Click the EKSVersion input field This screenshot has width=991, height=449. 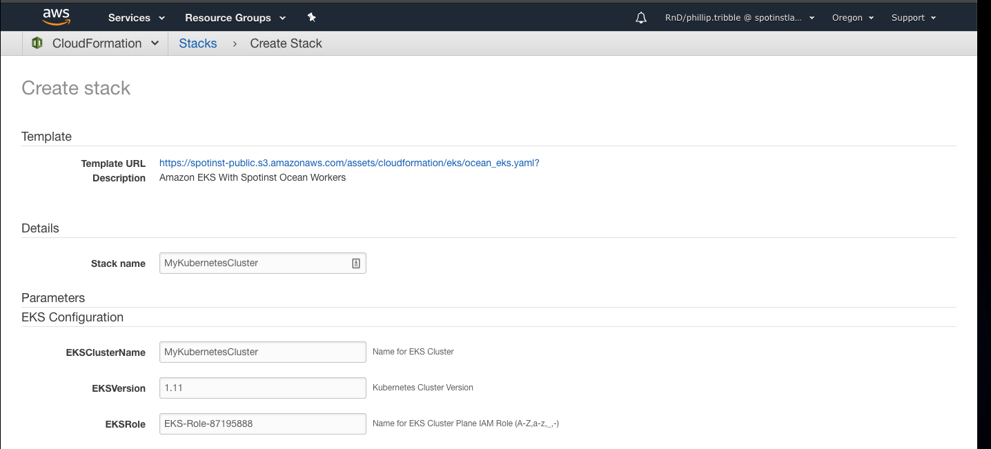pos(262,388)
